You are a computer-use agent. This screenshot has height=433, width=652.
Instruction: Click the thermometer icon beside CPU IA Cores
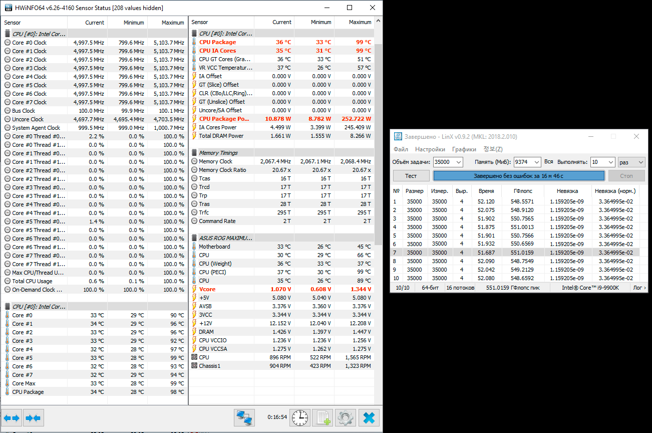click(x=194, y=51)
